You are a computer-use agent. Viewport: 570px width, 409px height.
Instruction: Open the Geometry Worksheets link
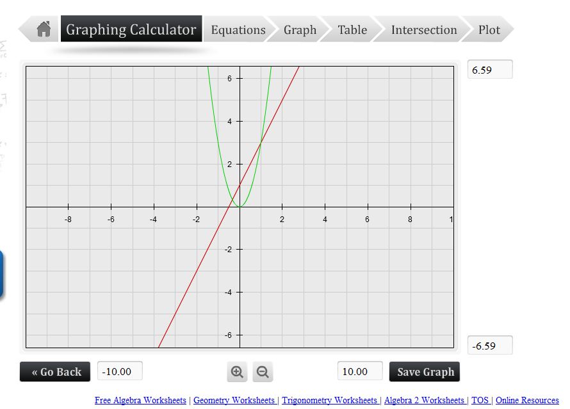tap(236, 400)
